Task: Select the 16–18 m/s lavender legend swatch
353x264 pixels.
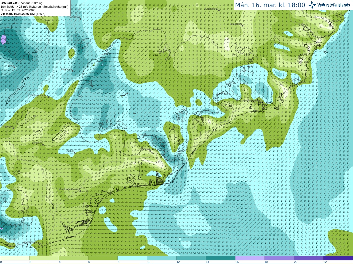Action: click(x=250, y=258)
